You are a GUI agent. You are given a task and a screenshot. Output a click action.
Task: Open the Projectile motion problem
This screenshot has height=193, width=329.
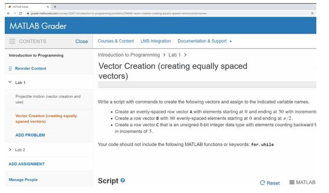click(48, 99)
